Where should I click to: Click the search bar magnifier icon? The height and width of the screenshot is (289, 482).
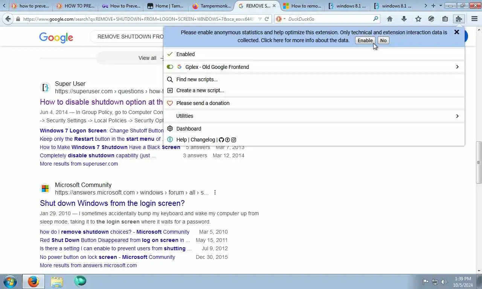pos(375,19)
